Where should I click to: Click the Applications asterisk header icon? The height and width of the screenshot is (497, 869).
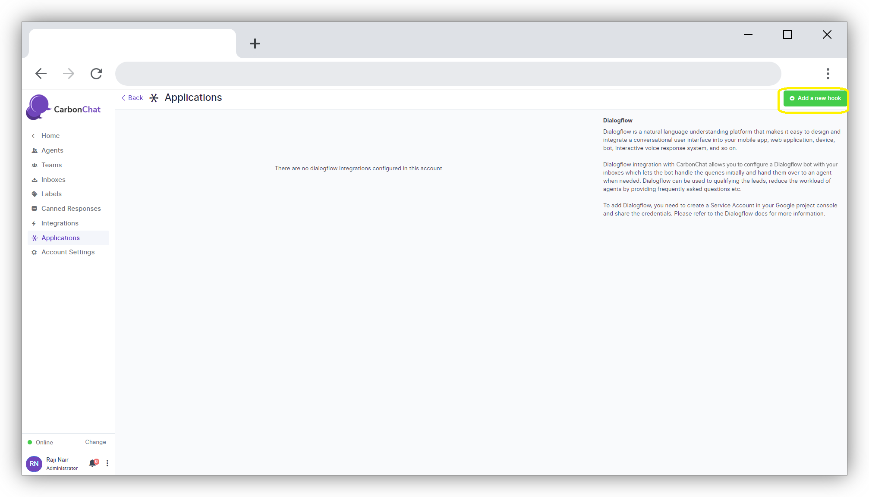(154, 98)
